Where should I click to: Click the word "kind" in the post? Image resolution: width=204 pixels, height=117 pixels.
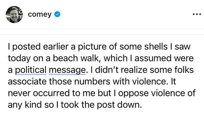point(33,105)
